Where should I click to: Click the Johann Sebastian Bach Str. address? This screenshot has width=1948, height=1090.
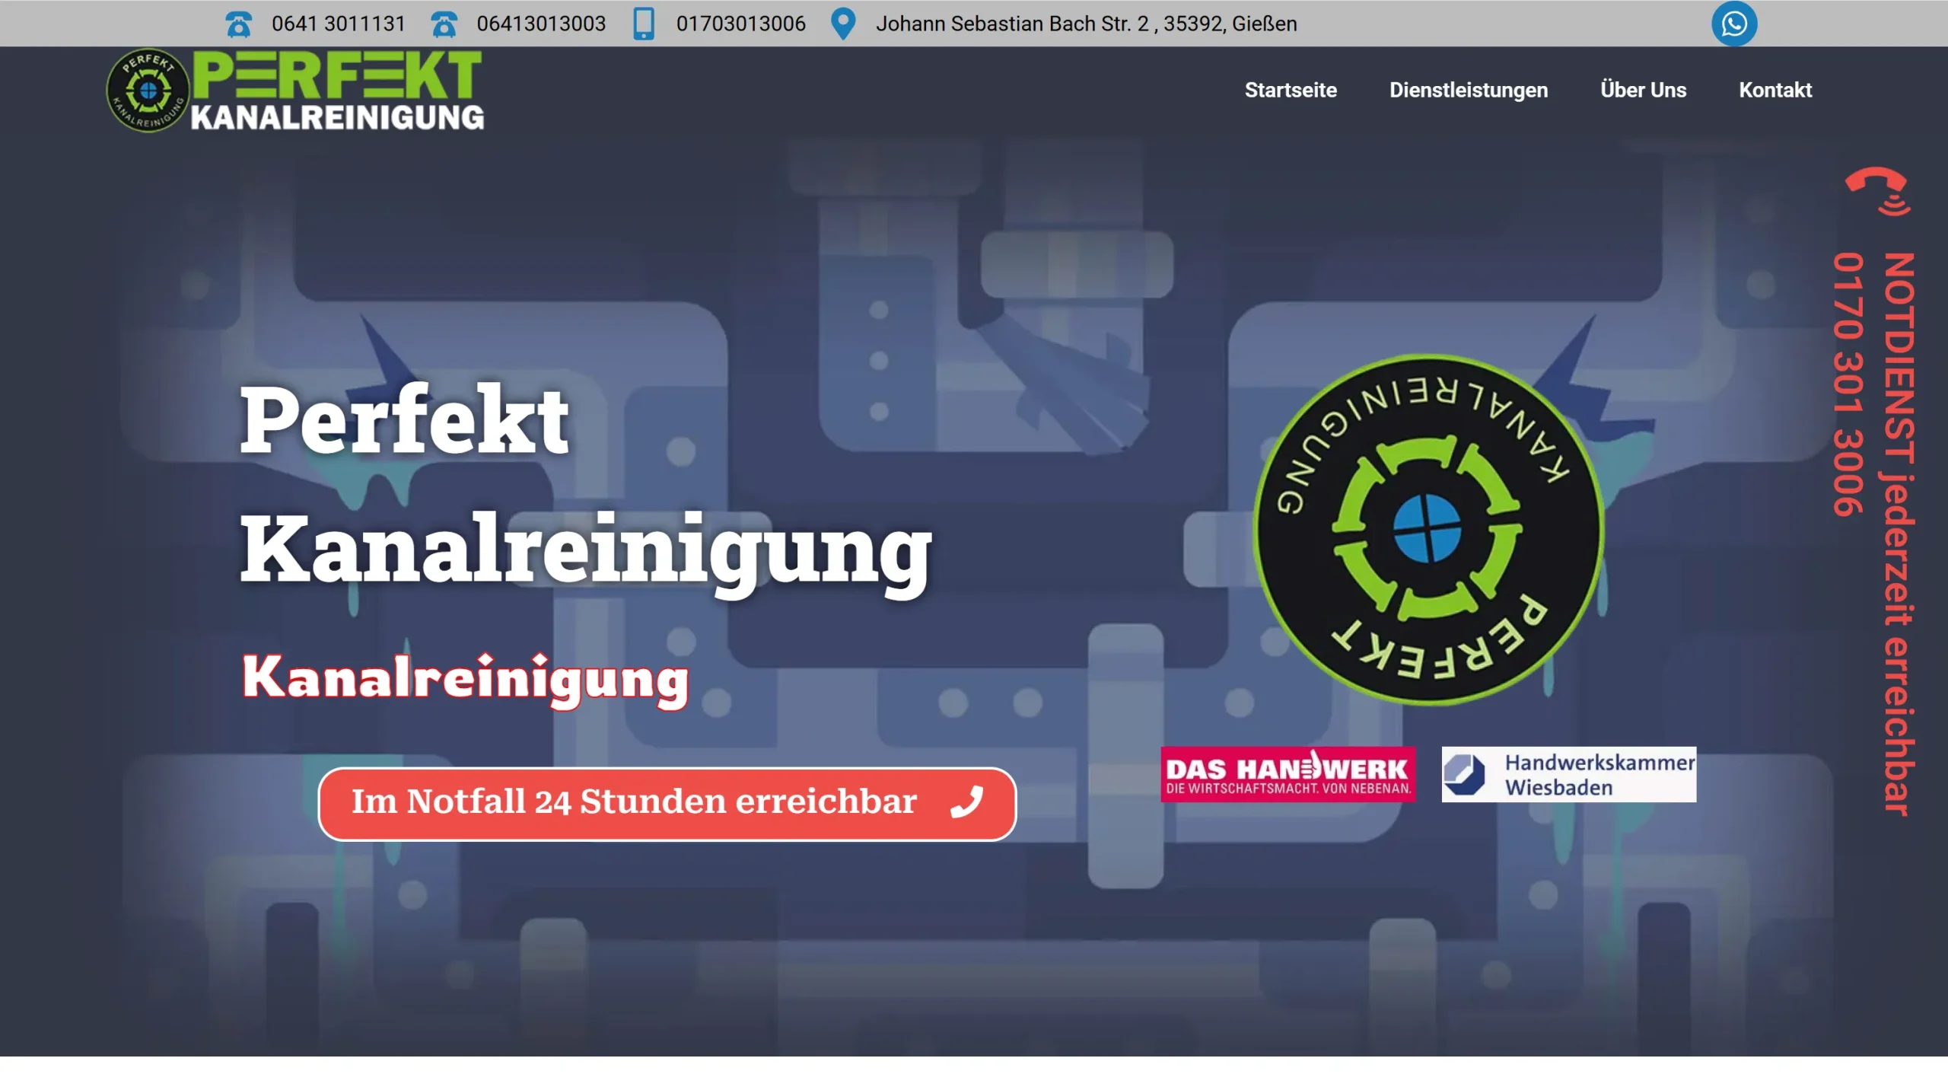tap(1086, 24)
